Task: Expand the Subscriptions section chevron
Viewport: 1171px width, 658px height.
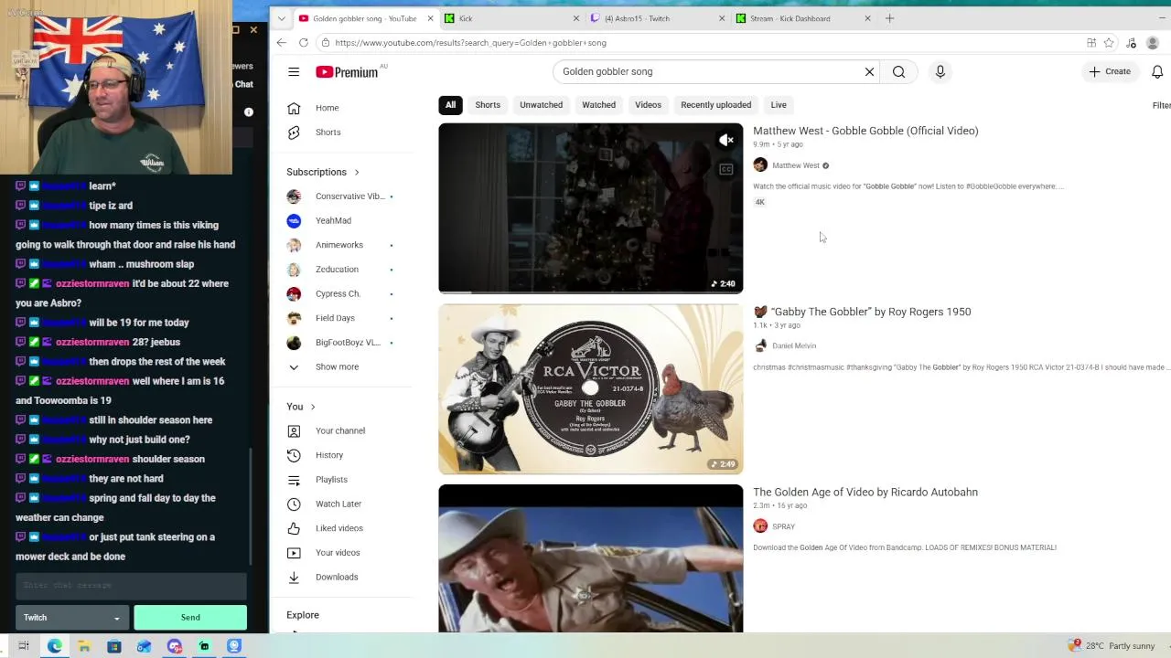Action: click(x=357, y=172)
